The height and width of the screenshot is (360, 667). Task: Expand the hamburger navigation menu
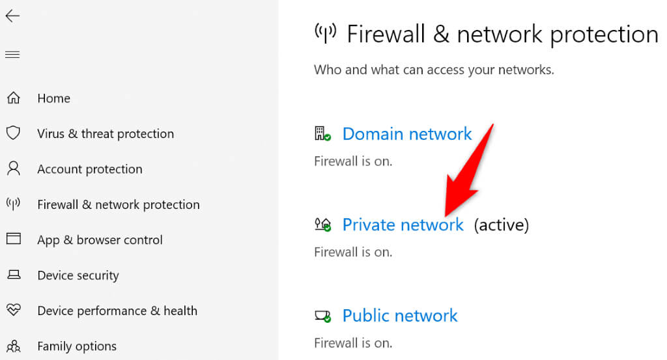(x=12, y=55)
